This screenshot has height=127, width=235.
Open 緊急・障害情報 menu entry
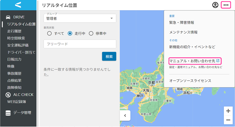(x=182, y=23)
